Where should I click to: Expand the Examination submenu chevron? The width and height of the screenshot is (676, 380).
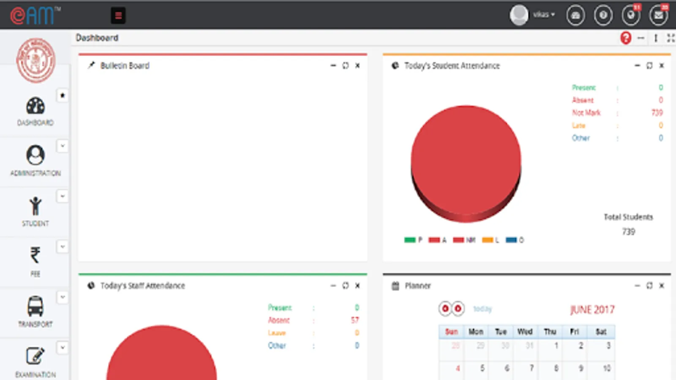pos(63,347)
